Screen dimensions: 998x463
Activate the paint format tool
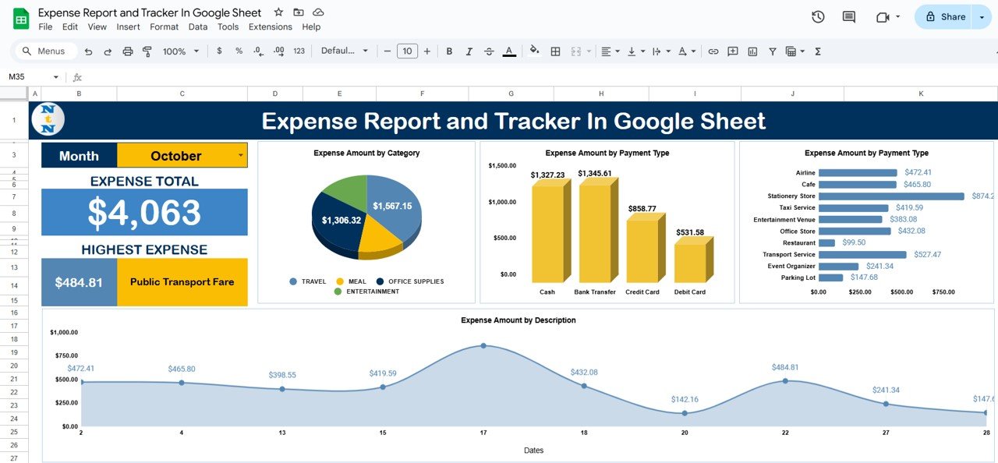147,51
